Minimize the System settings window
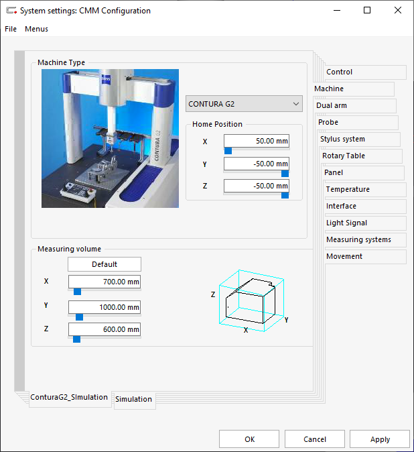414x452 pixels. [337, 10]
